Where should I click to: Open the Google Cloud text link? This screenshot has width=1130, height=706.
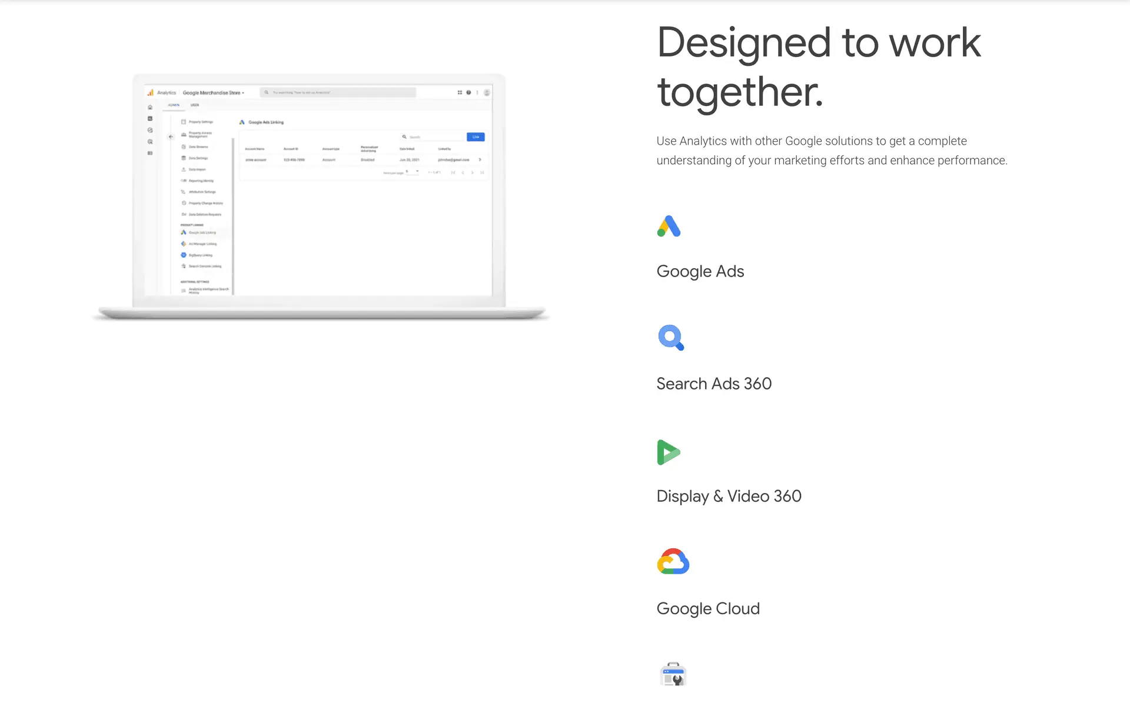(707, 608)
